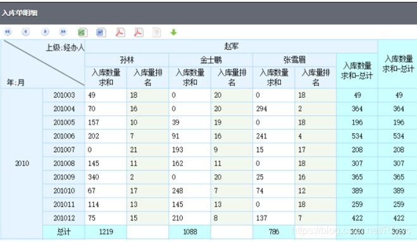Select the 201009 month row label
This screenshot has height=242, width=417.
point(64,177)
